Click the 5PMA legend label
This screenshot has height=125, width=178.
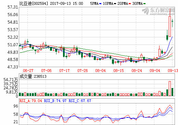point(94,3)
